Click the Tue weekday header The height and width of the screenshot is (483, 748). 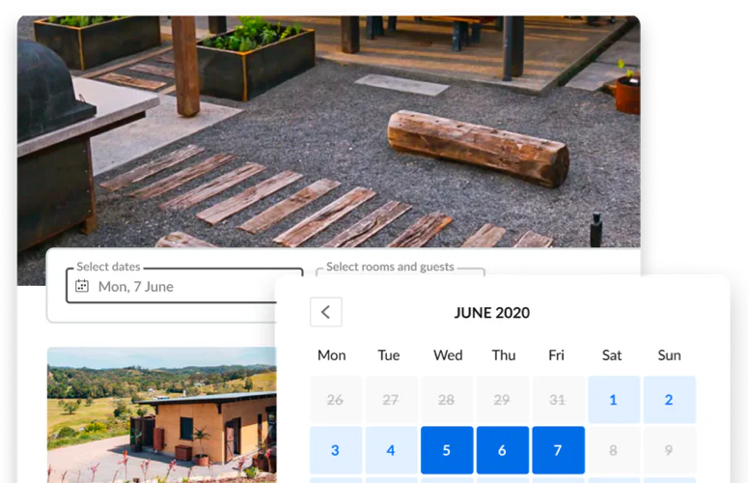pyautogui.click(x=389, y=355)
